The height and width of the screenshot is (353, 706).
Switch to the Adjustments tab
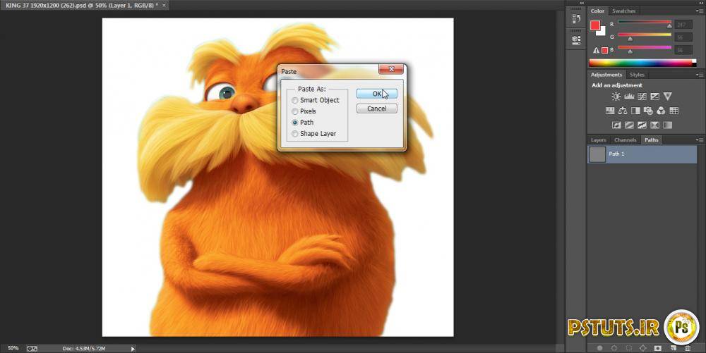click(x=606, y=75)
